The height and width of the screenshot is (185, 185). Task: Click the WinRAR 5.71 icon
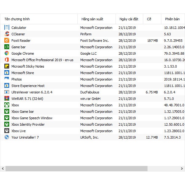[7, 99]
